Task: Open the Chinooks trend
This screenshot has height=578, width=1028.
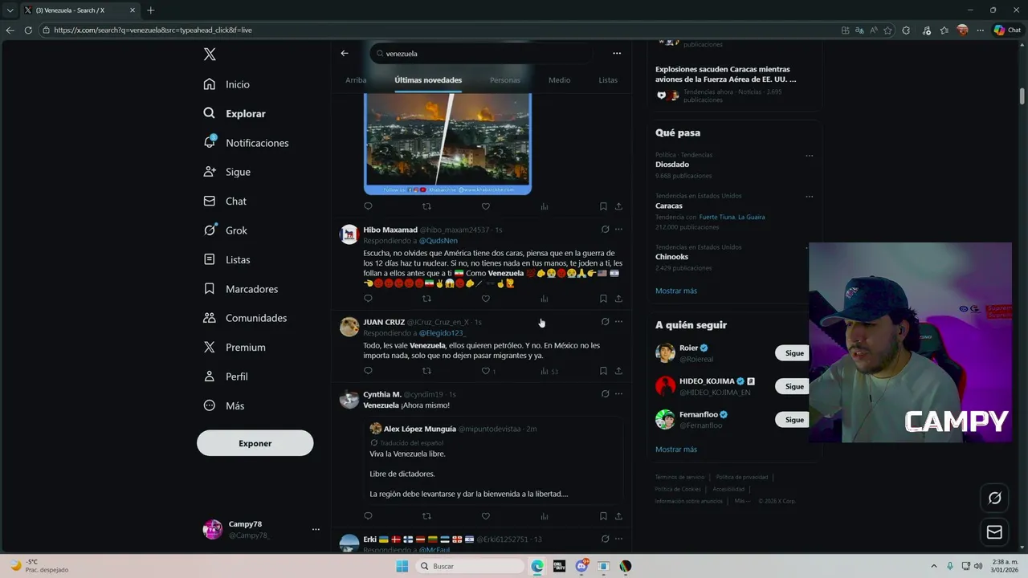Action: 671,257
